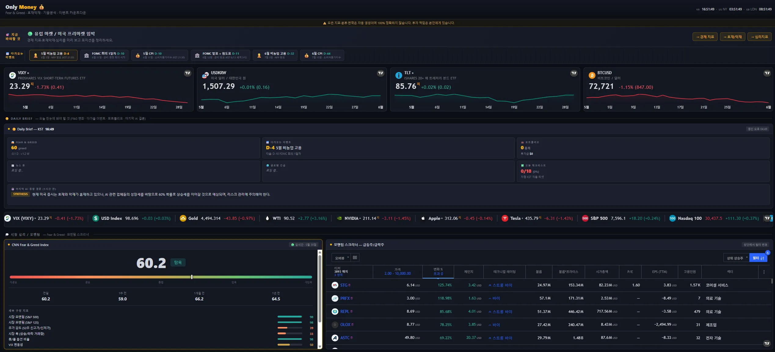This screenshot has width=775, height=352.
Task: Click the ASTC company logo
Action: (335, 338)
